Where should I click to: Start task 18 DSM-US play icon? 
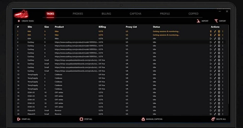point(211,93)
